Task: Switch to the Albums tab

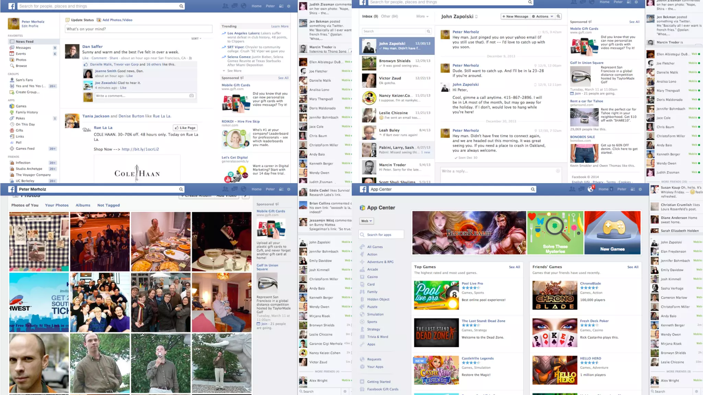Action: click(83, 205)
